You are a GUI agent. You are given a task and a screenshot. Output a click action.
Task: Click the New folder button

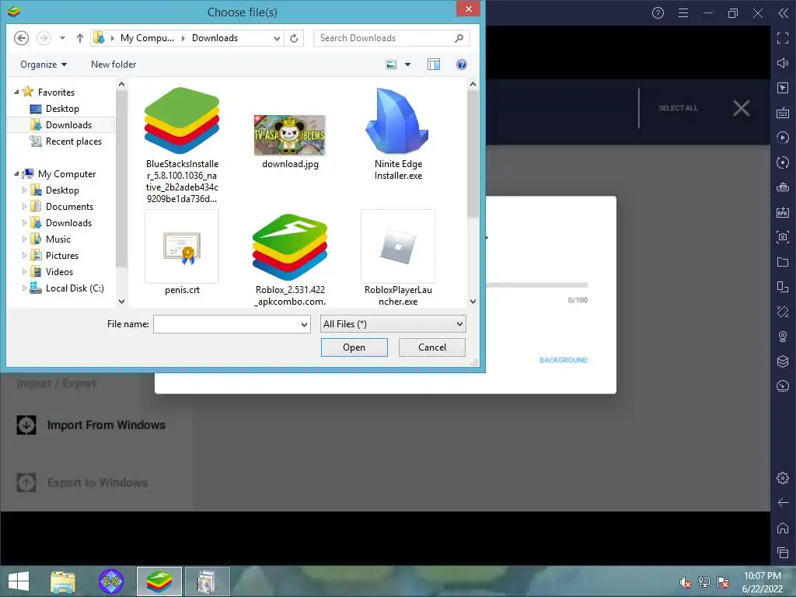coord(113,65)
